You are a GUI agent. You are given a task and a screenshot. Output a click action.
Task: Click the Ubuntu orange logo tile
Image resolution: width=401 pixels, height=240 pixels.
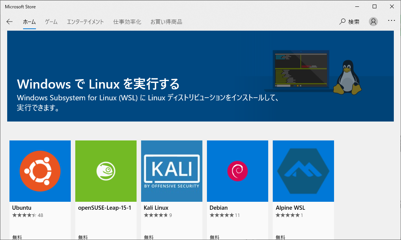tap(40, 171)
